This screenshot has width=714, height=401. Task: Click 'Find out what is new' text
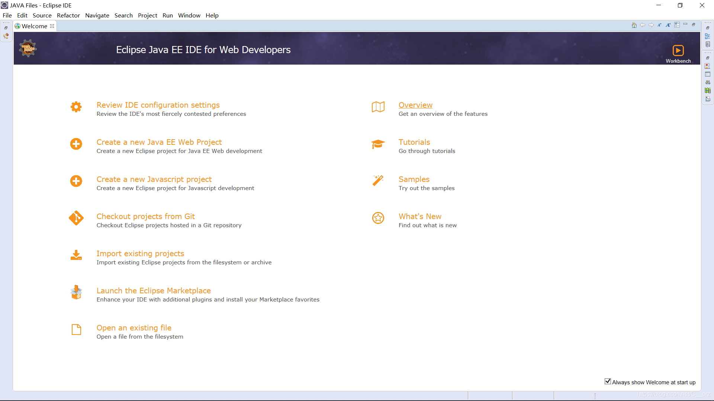click(428, 225)
